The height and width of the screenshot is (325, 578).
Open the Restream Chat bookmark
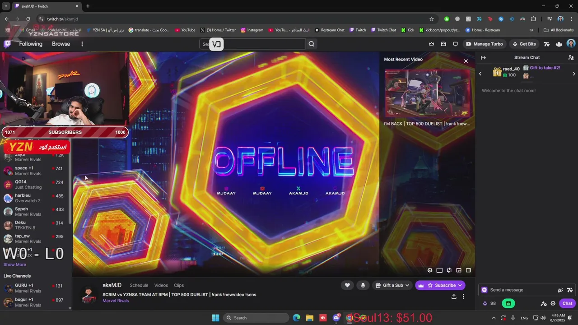click(x=329, y=30)
